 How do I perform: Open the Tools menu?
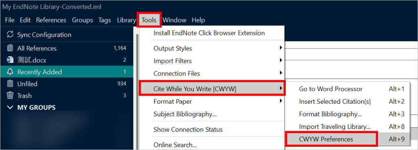point(149,20)
